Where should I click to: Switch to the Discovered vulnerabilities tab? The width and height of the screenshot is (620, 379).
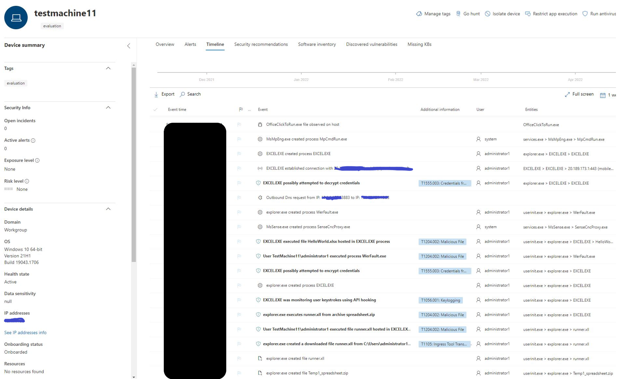(x=372, y=44)
